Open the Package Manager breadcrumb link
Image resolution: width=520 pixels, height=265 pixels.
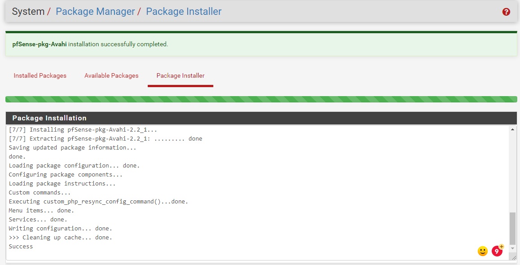click(95, 11)
